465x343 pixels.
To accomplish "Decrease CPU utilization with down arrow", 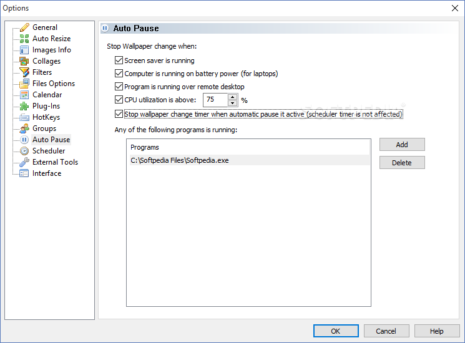I will pyautogui.click(x=232, y=103).
